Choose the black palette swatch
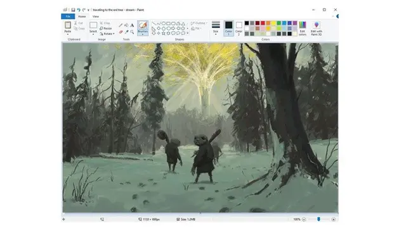406x228 pixels. tap(247, 23)
